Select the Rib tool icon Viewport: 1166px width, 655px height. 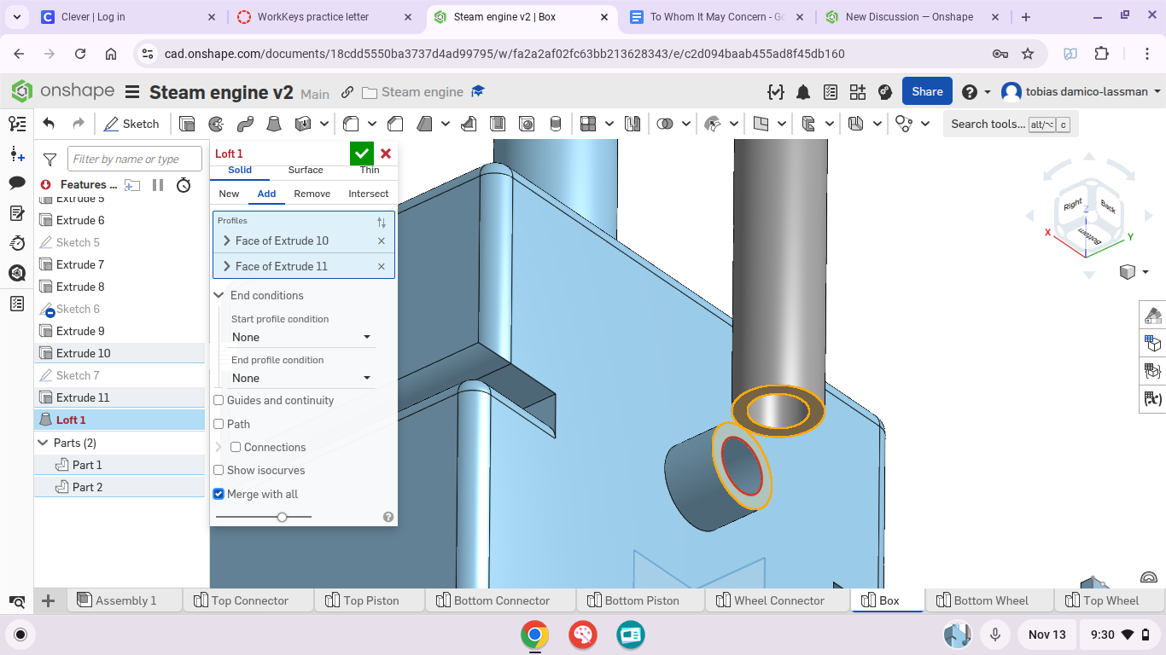[469, 124]
